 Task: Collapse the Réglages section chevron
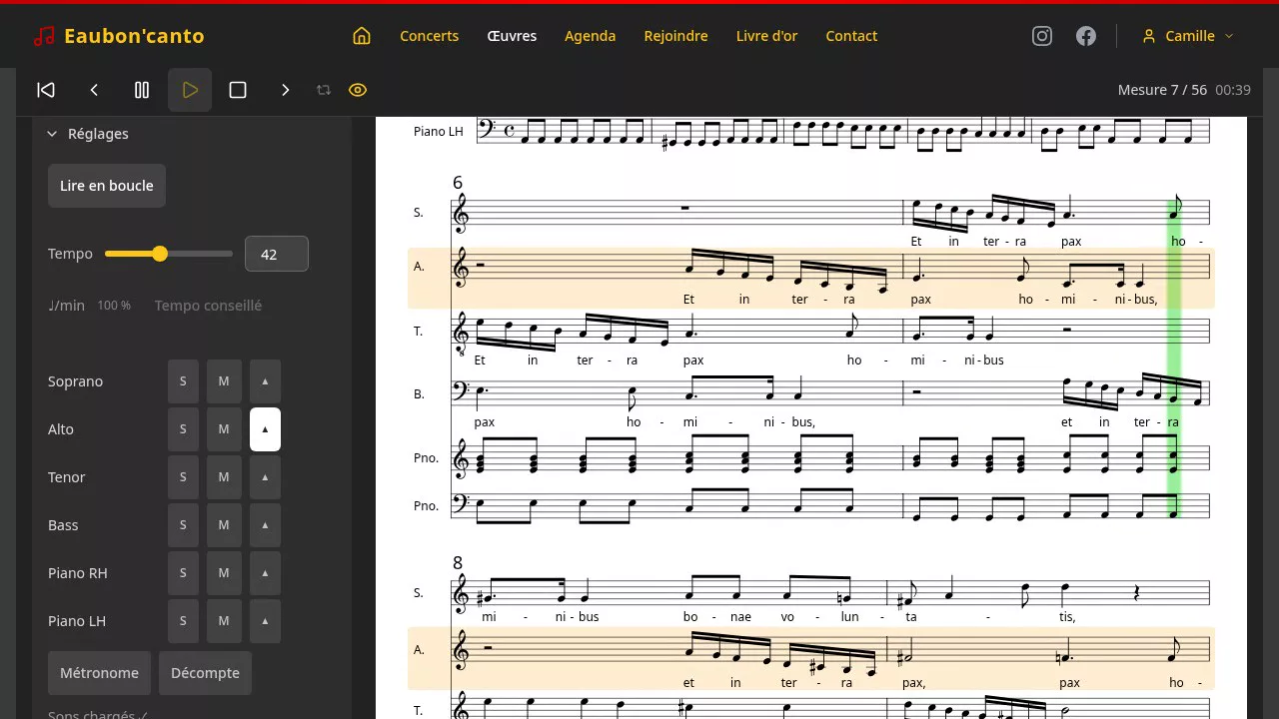click(52, 134)
